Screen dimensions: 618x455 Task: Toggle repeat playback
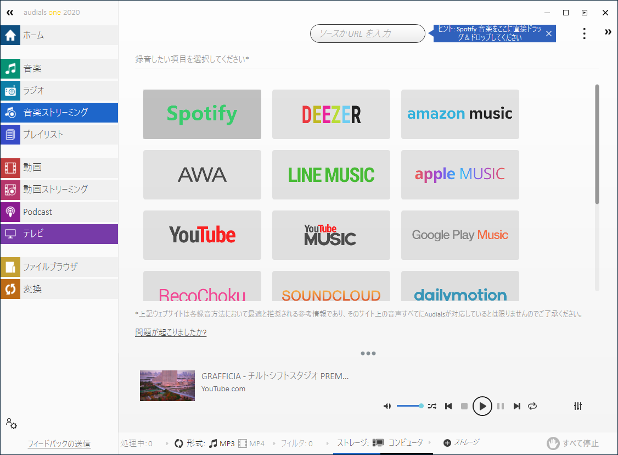(532, 406)
